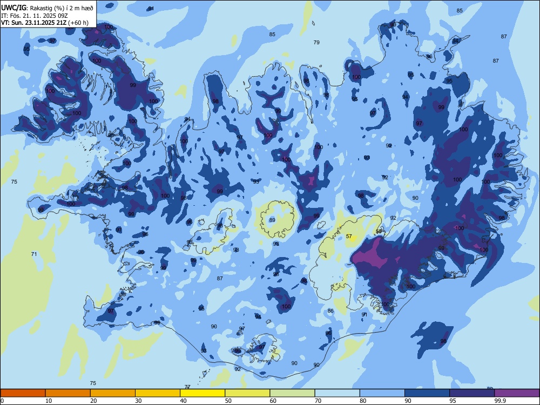Click the '50' legend tick label
540x405 pixels.
coord(228,401)
